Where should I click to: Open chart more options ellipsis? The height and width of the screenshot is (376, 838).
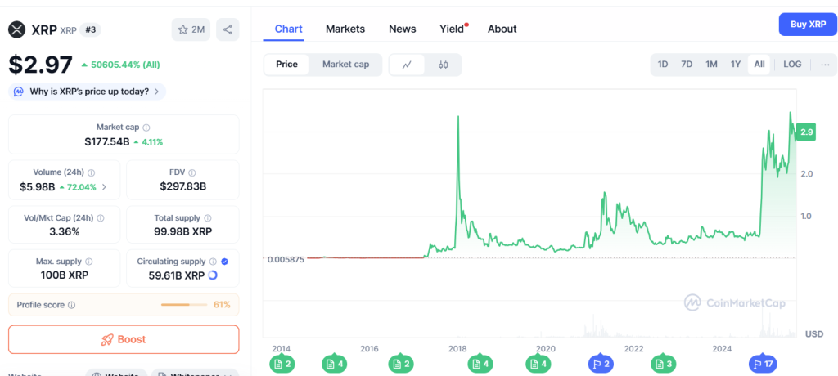(825, 65)
